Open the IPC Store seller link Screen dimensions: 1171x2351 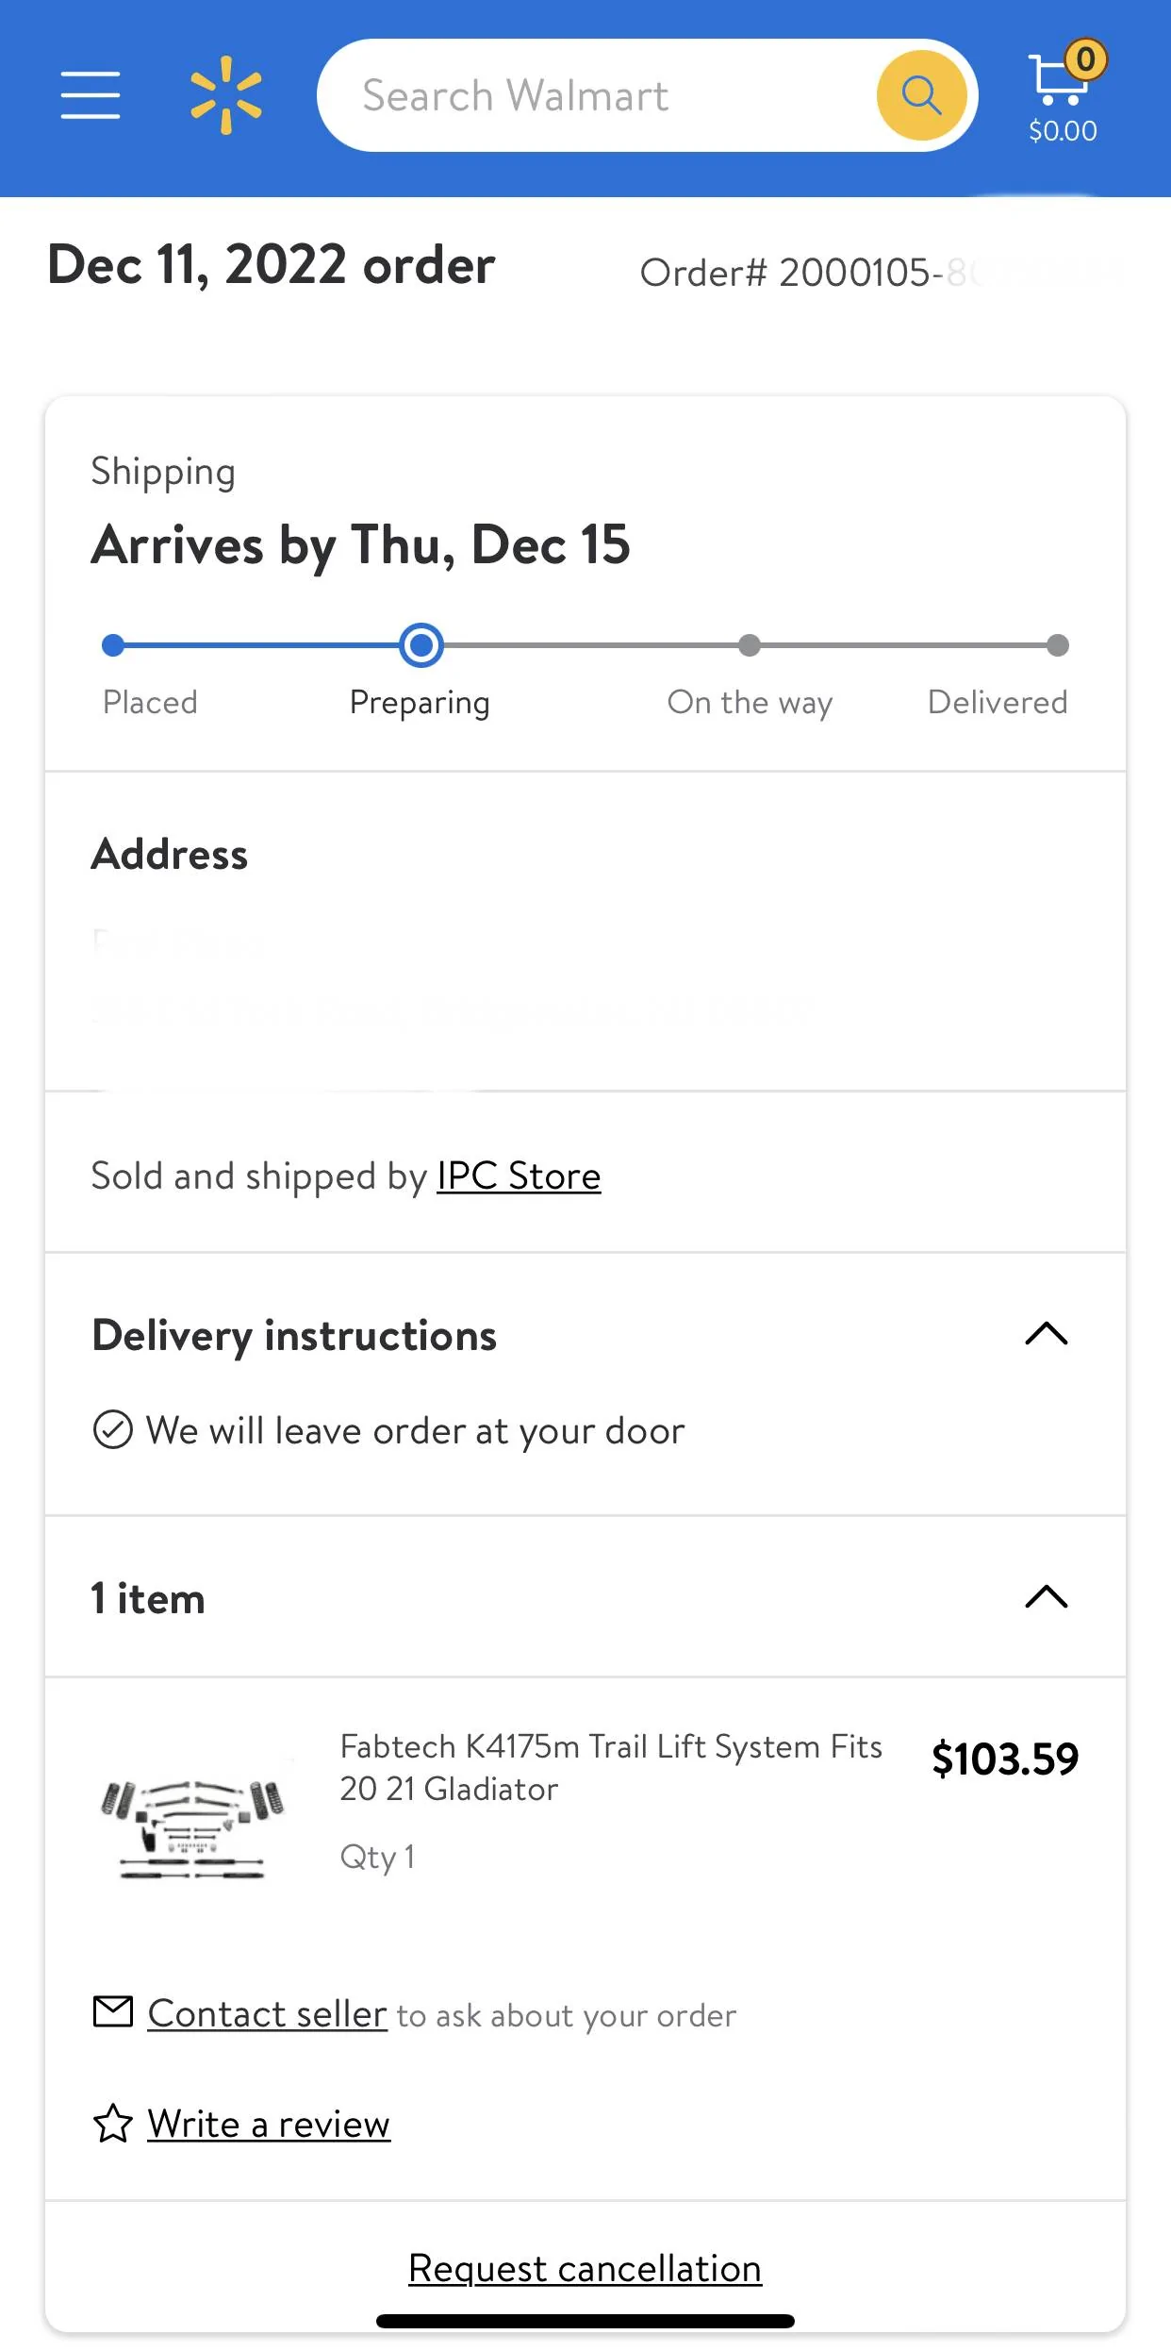519,1176
